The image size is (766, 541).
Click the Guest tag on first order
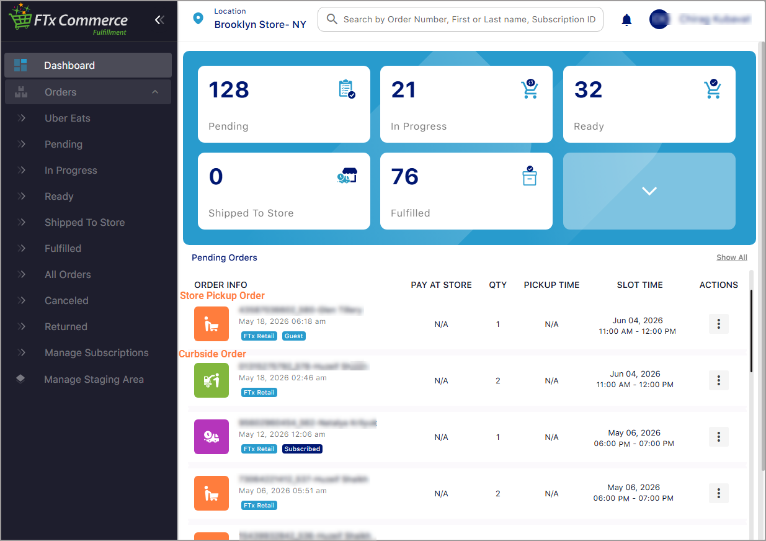294,336
